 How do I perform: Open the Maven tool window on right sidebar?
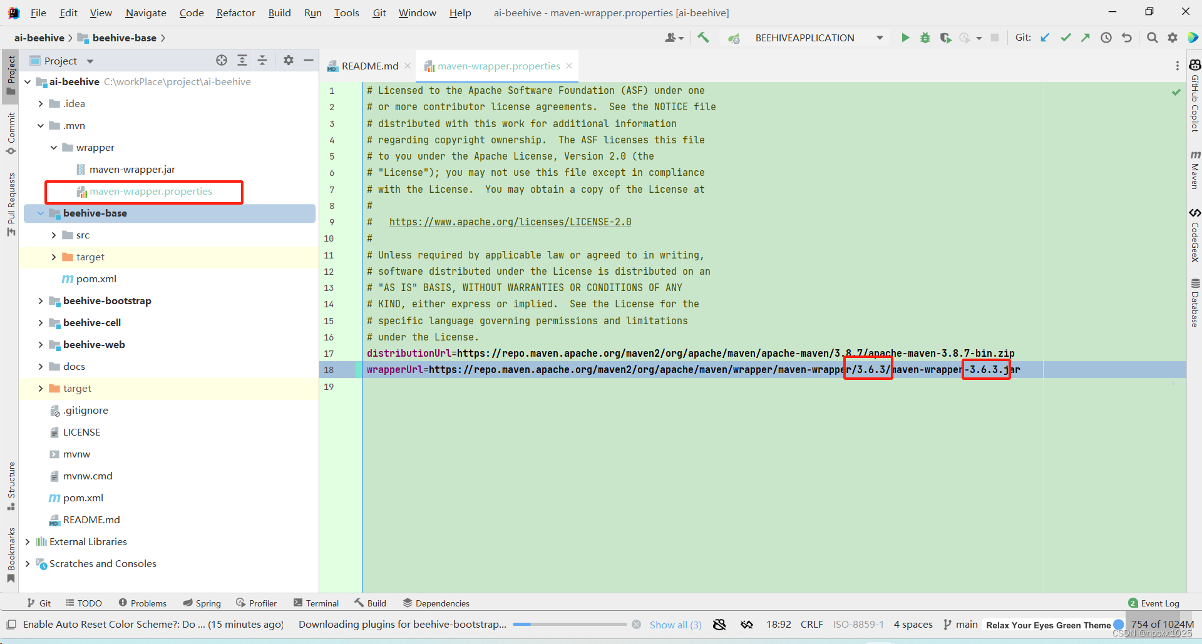1195,170
